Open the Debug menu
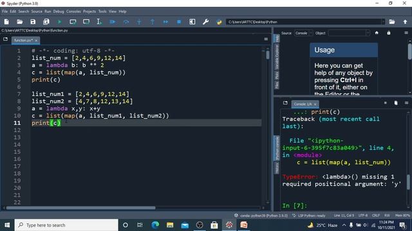Image resolution: width=412 pixels, height=231 pixels. (59, 12)
